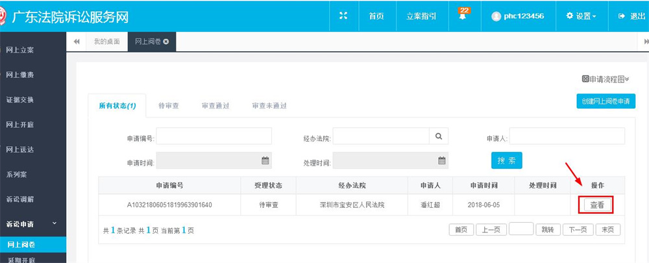Switch to the 待审查 tab

(x=169, y=106)
